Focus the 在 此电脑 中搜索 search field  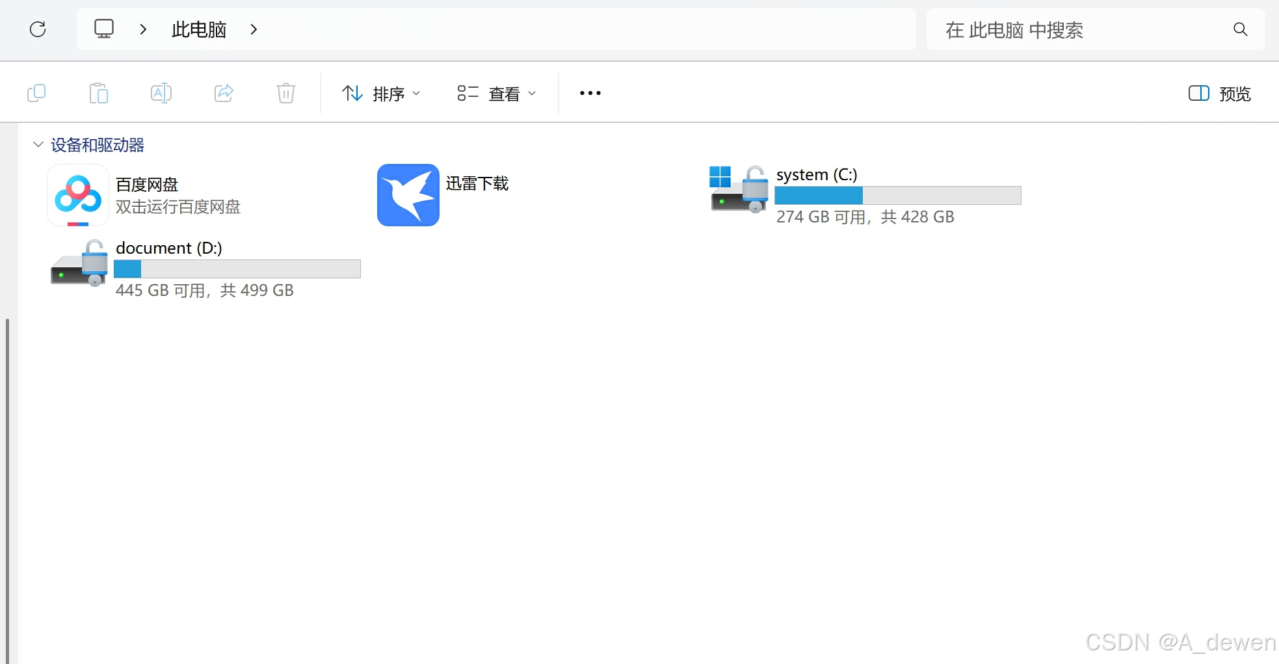[1096, 29]
